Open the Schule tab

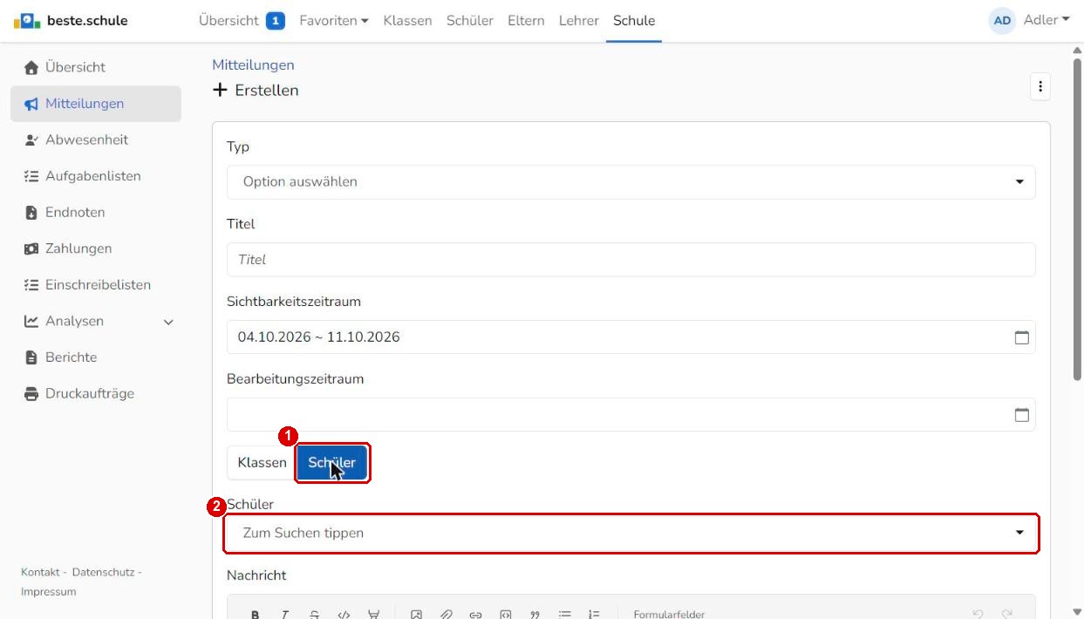click(x=634, y=20)
